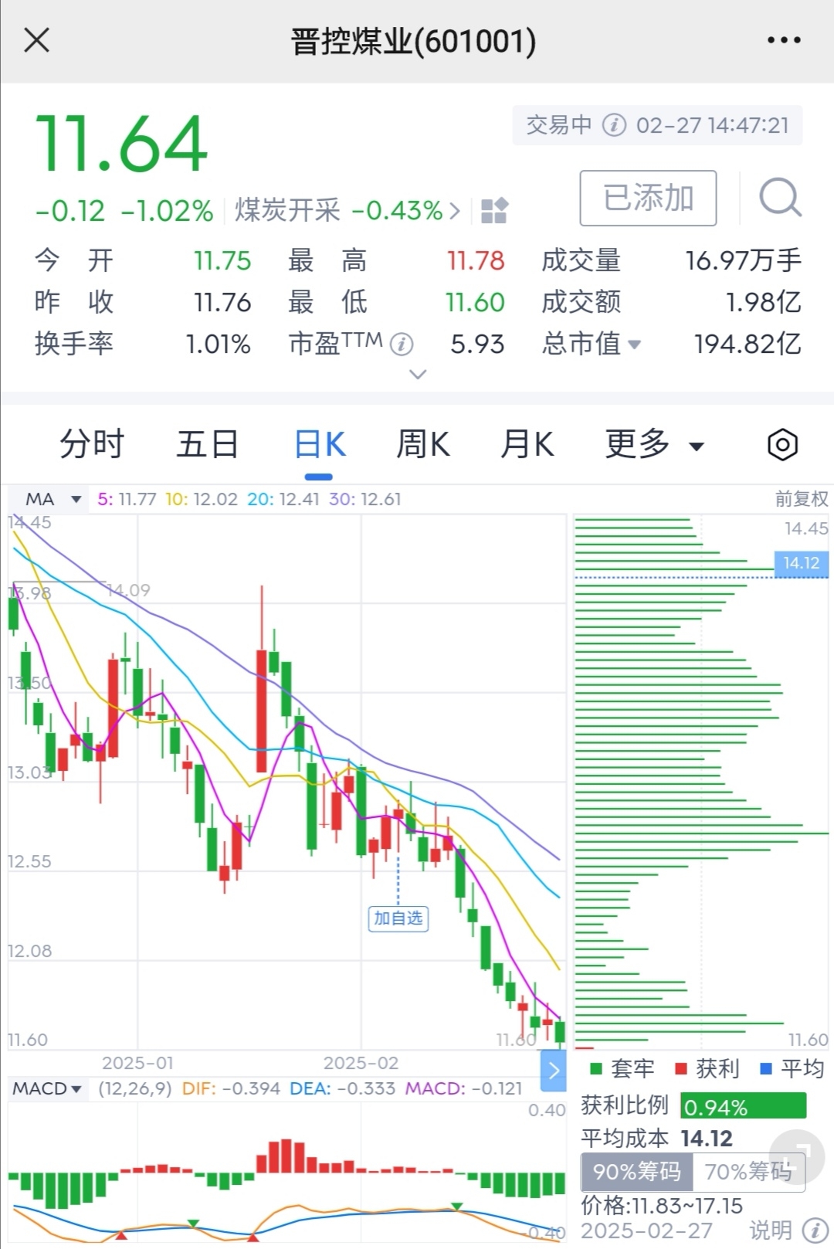This screenshot has height=1249, width=834.
Task: Collapse chip panel with blue arrow
Action: point(553,1071)
